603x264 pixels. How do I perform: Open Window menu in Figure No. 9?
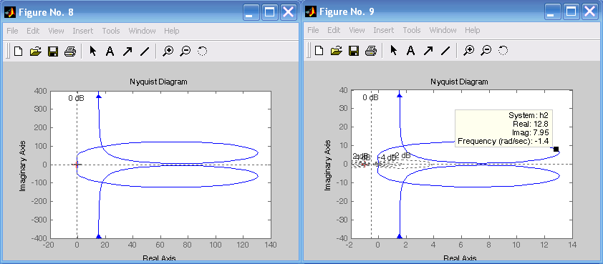[x=443, y=30]
